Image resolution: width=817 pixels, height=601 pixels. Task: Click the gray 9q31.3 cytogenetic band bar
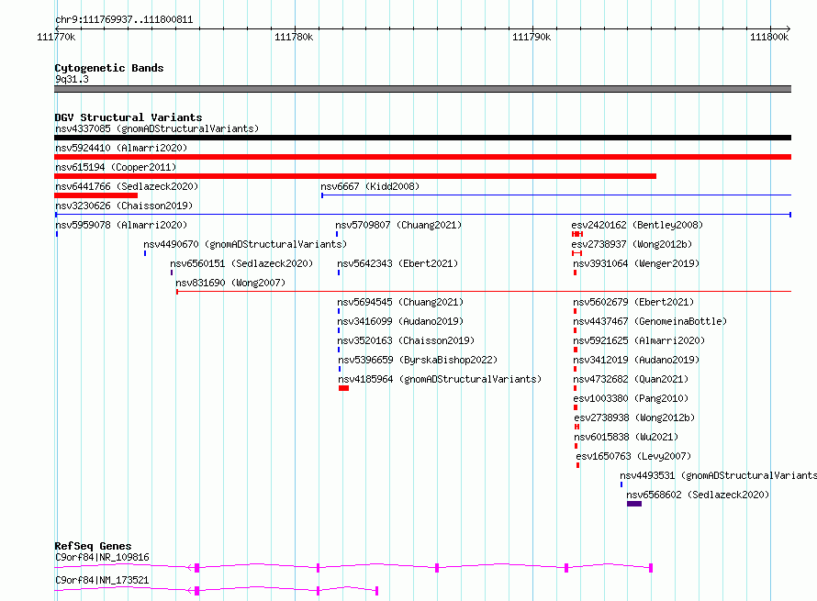click(x=422, y=89)
